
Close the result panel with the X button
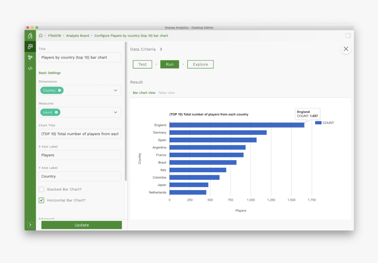tap(346, 49)
